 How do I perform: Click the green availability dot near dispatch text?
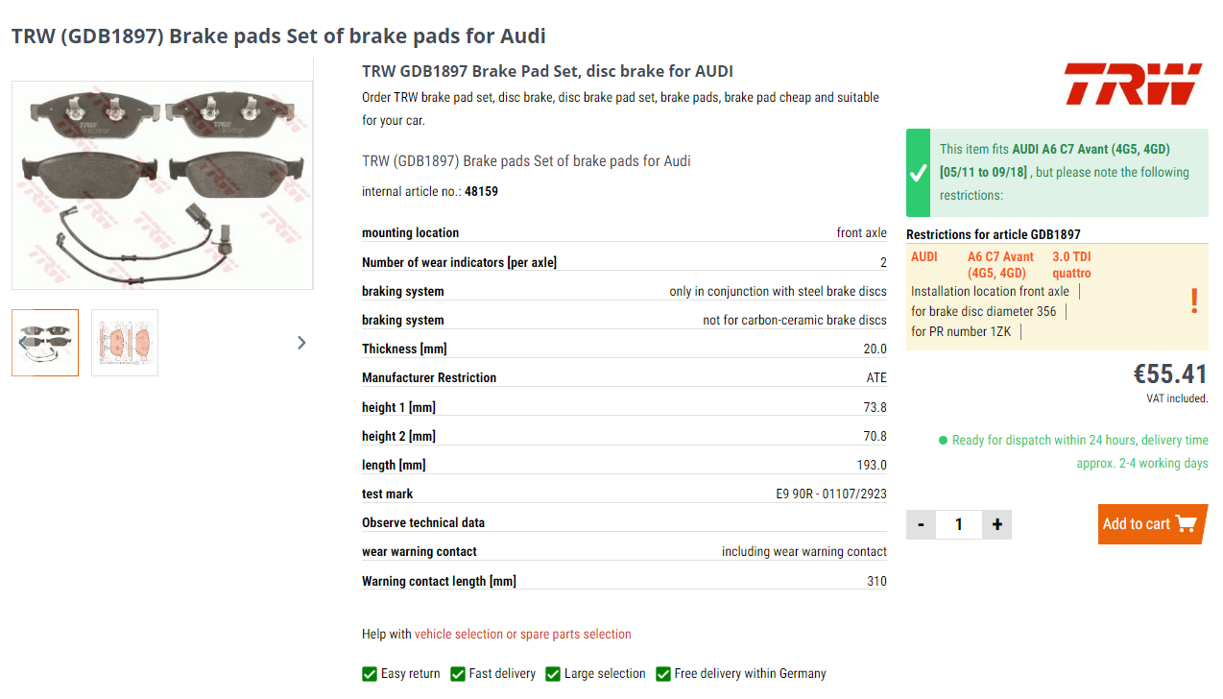943,441
